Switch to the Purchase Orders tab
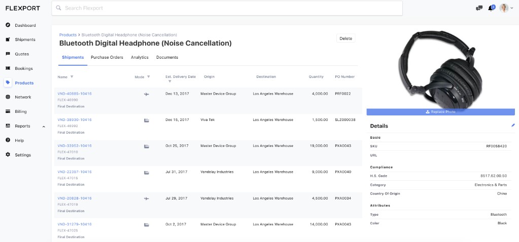 [x=107, y=58]
